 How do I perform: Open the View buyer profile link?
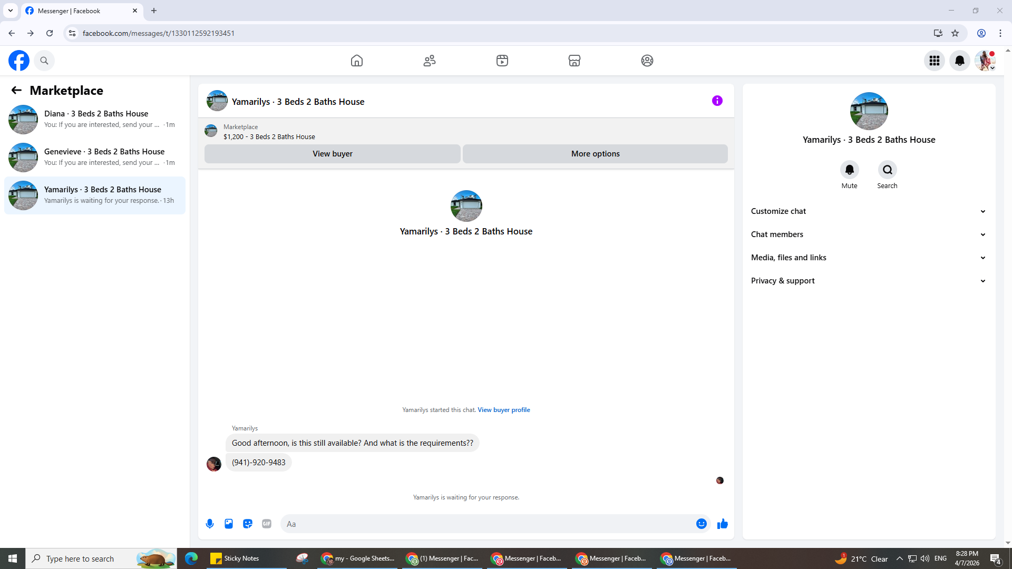pyautogui.click(x=504, y=410)
